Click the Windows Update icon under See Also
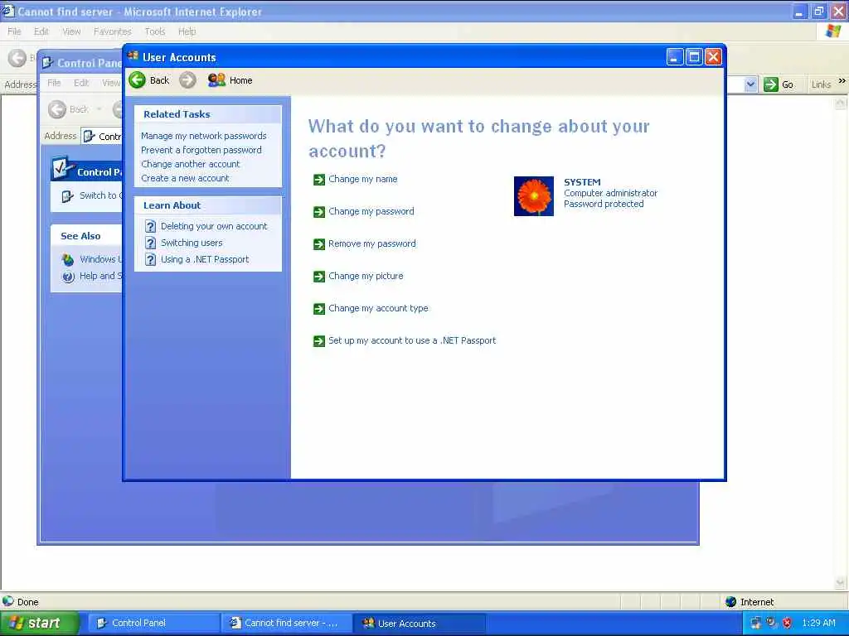This screenshot has width=849, height=636. [68, 259]
